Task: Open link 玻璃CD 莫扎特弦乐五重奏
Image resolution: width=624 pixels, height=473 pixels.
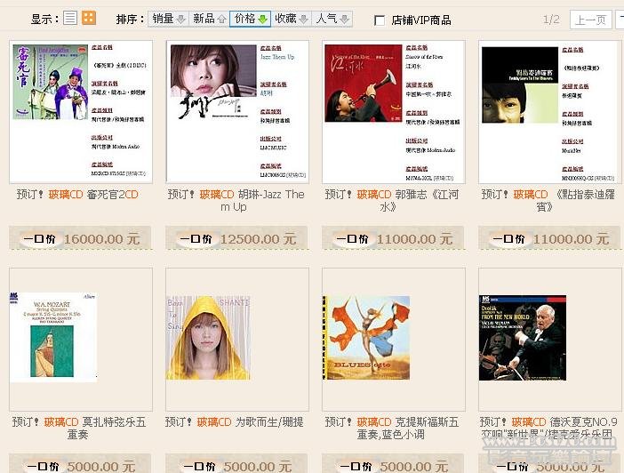Action: (x=79, y=428)
